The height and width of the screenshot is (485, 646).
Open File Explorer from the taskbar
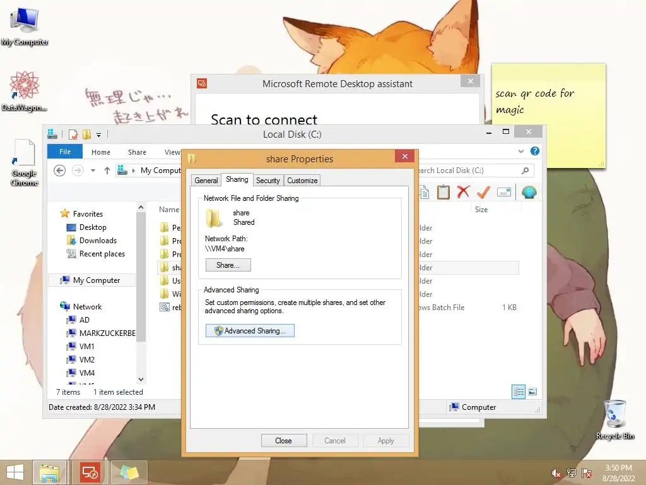(x=49, y=472)
